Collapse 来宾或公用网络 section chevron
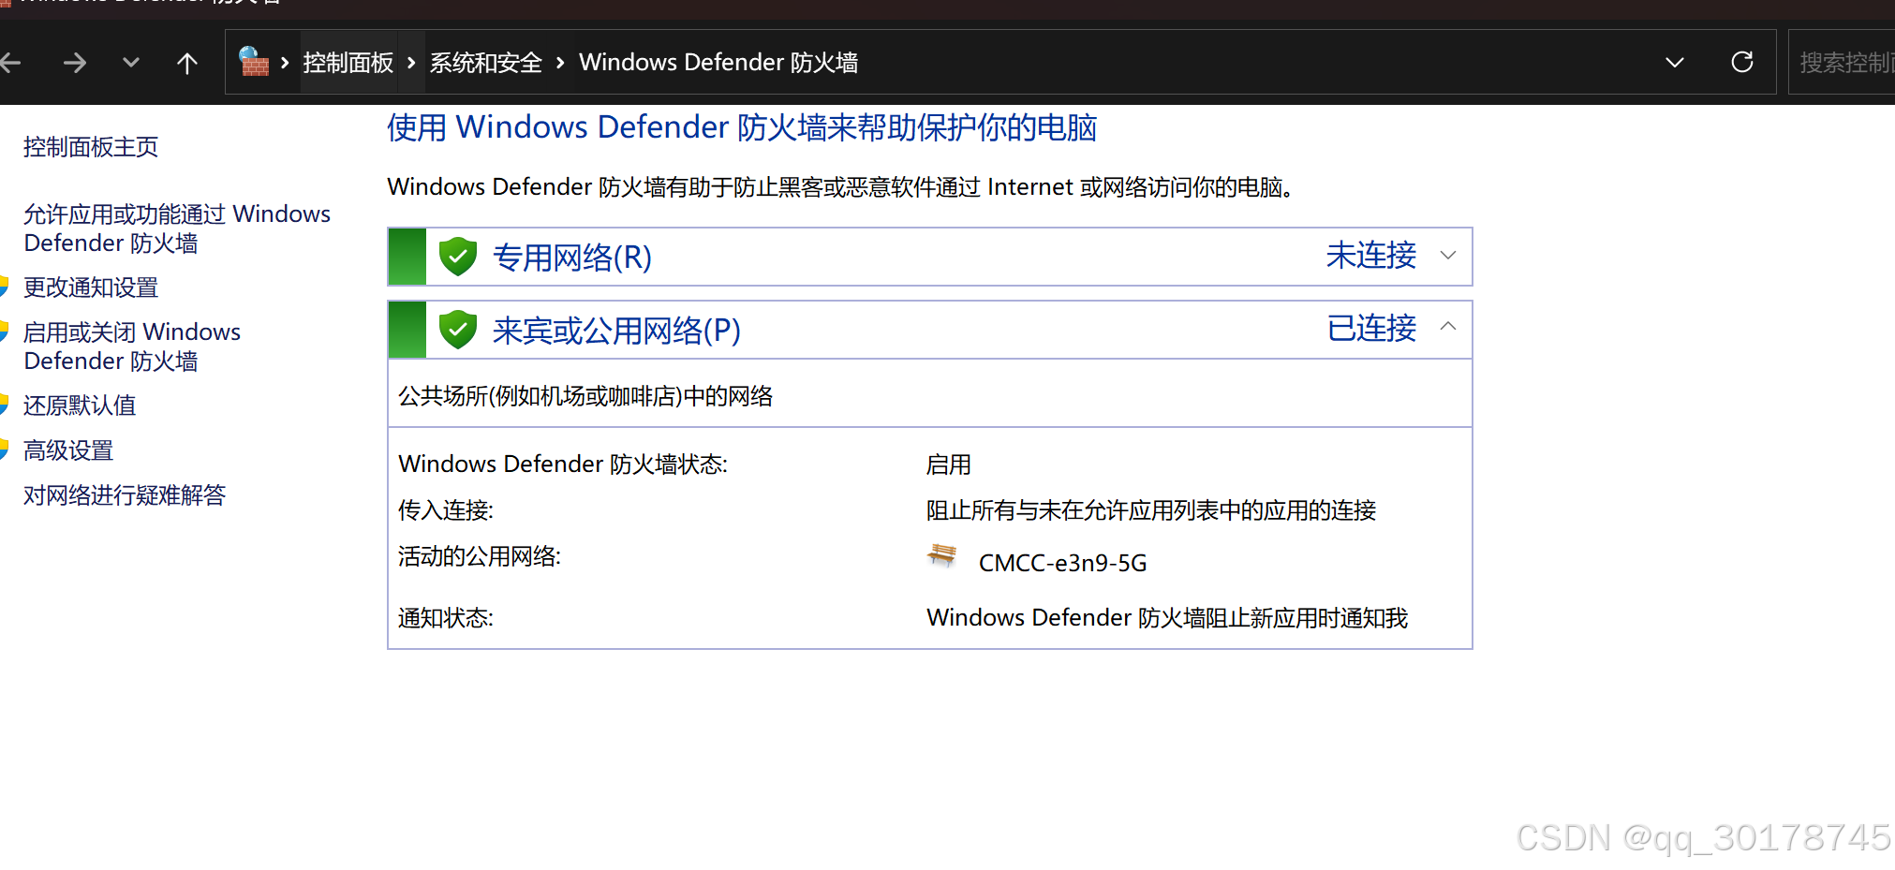Viewport: 1895px width, 870px height. click(x=1448, y=326)
